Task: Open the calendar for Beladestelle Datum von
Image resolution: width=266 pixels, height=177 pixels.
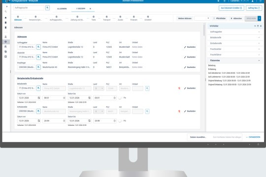Action: pyautogui.click(x=39, y=98)
